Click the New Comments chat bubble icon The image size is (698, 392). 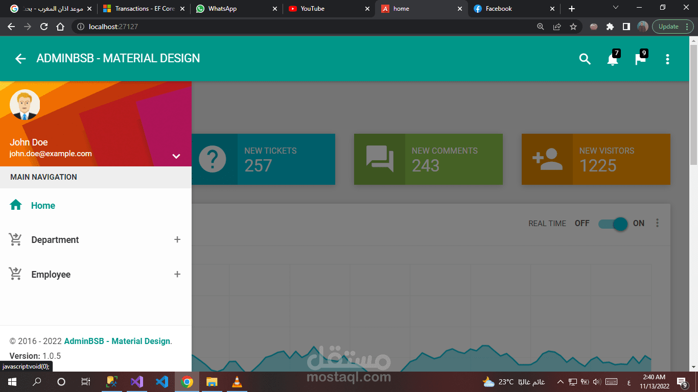(x=380, y=159)
